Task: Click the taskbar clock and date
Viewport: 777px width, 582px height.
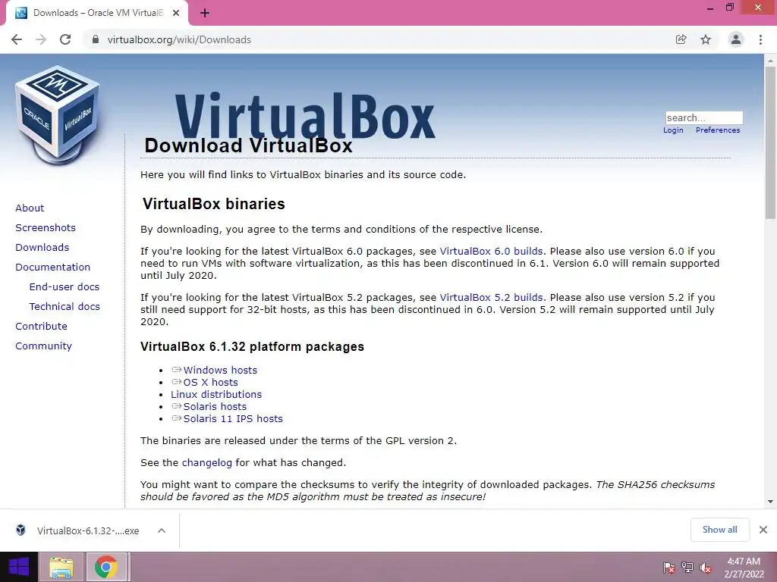Action: tap(744, 568)
